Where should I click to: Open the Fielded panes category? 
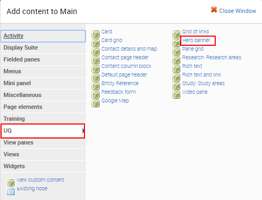pyautogui.click(x=43, y=59)
